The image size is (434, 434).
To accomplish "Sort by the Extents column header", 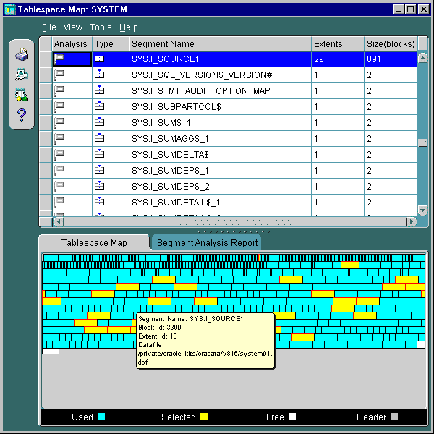I will point(338,44).
